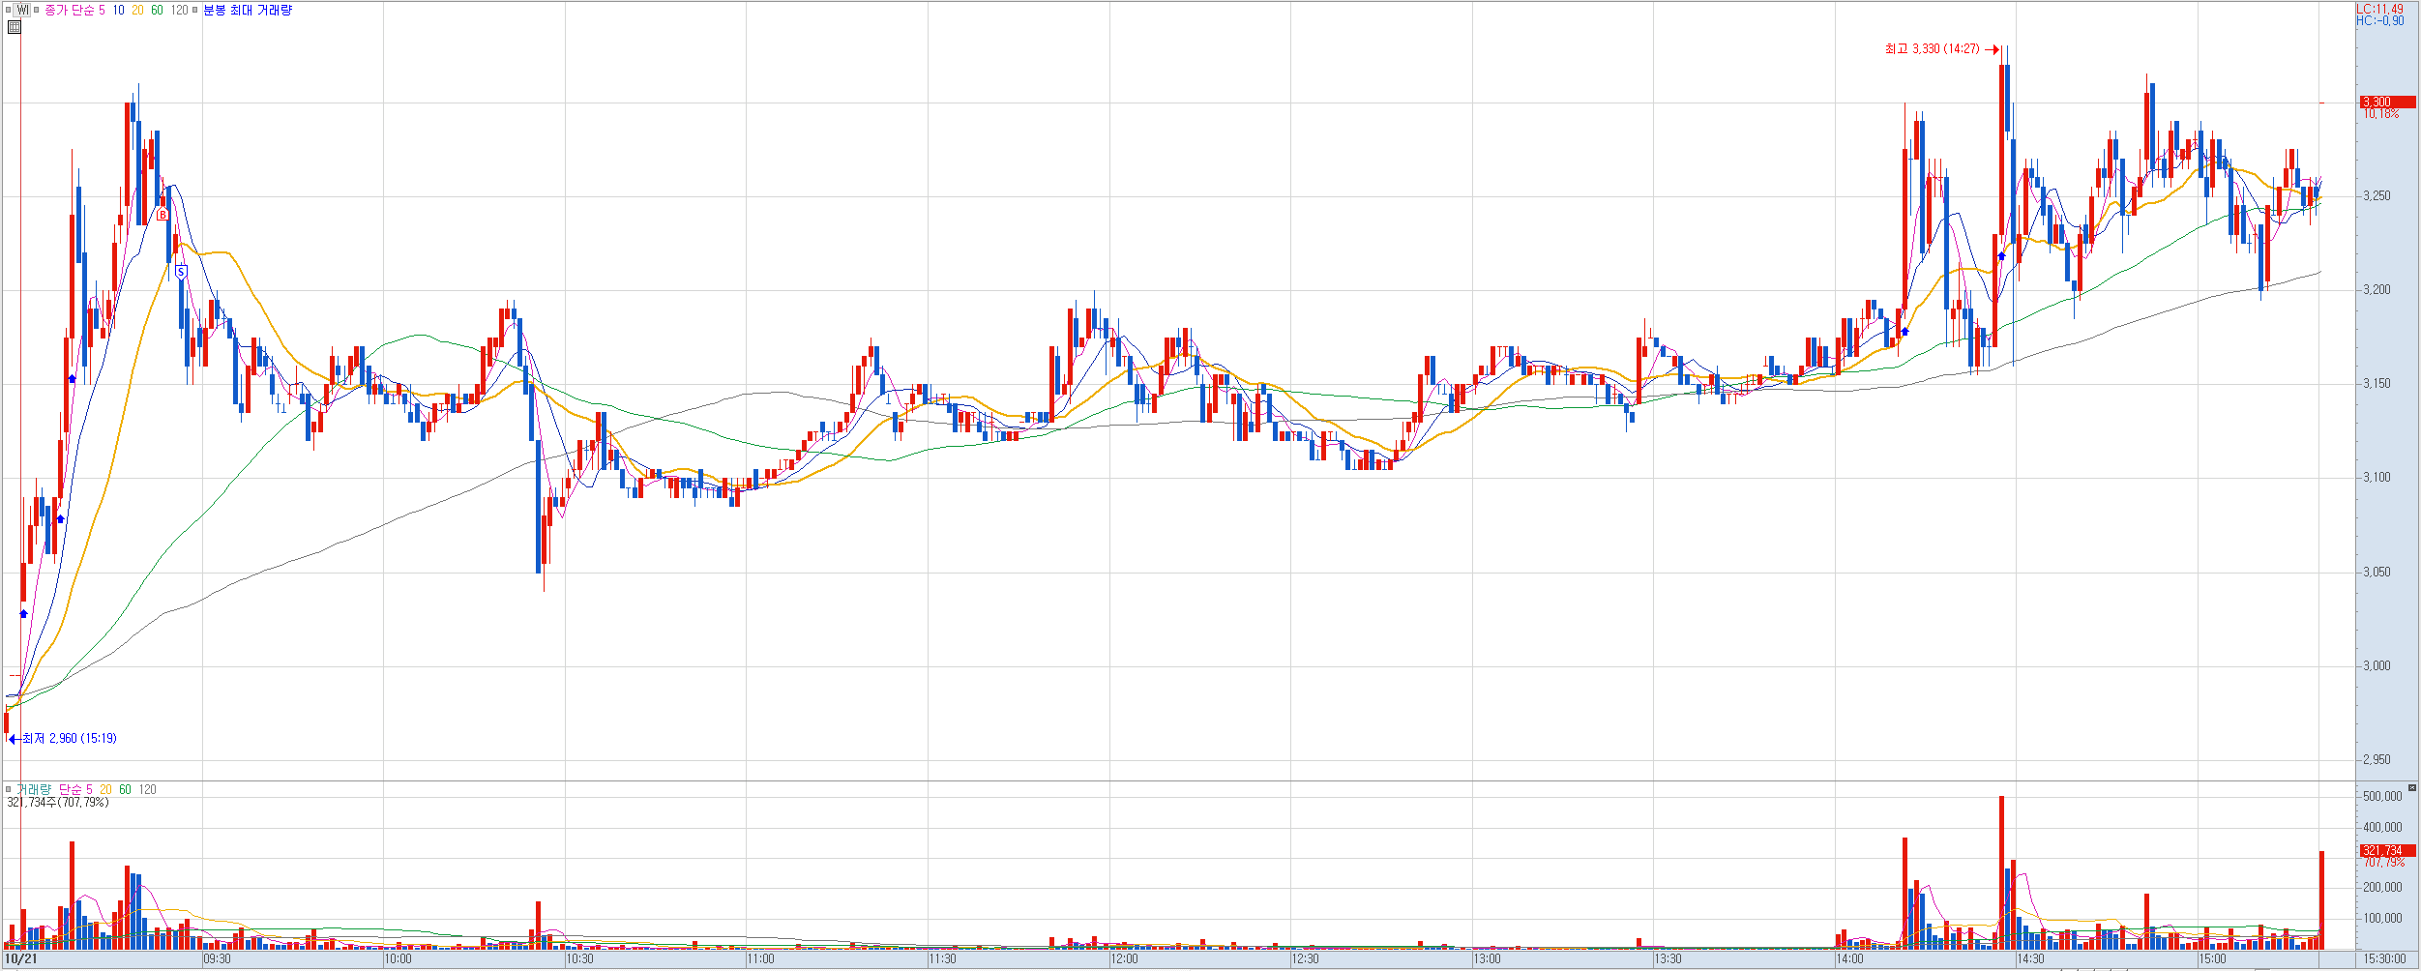2421x971 pixels.
Task: Click the volume orange 20 average label
Action: tap(105, 790)
